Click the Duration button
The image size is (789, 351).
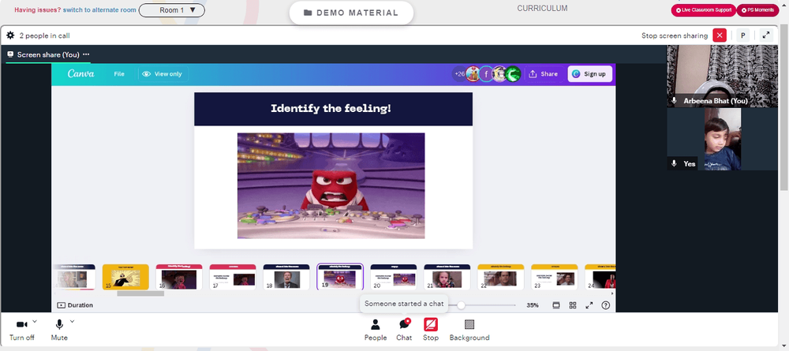click(75, 305)
